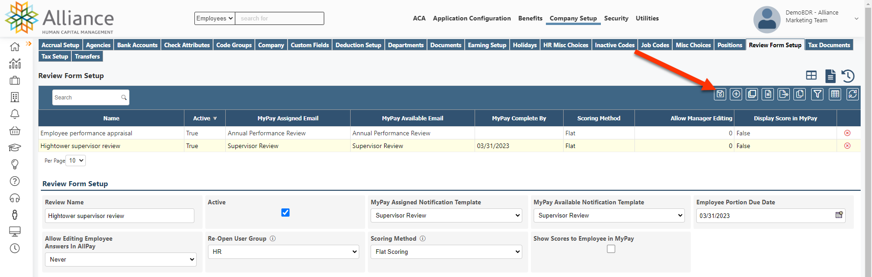The image size is (872, 277).
Task: Click the grid Search field
Action: pos(90,97)
